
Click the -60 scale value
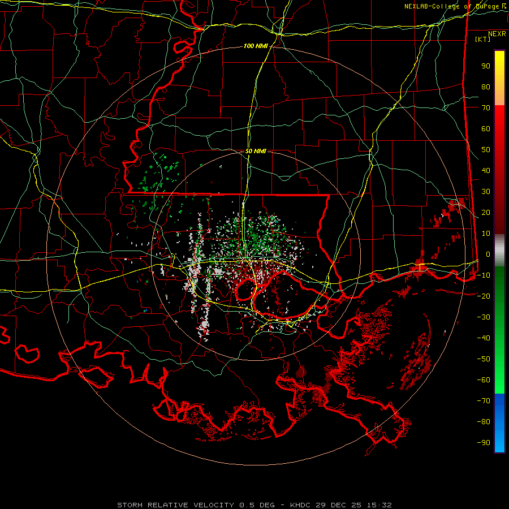(x=484, y=380)
